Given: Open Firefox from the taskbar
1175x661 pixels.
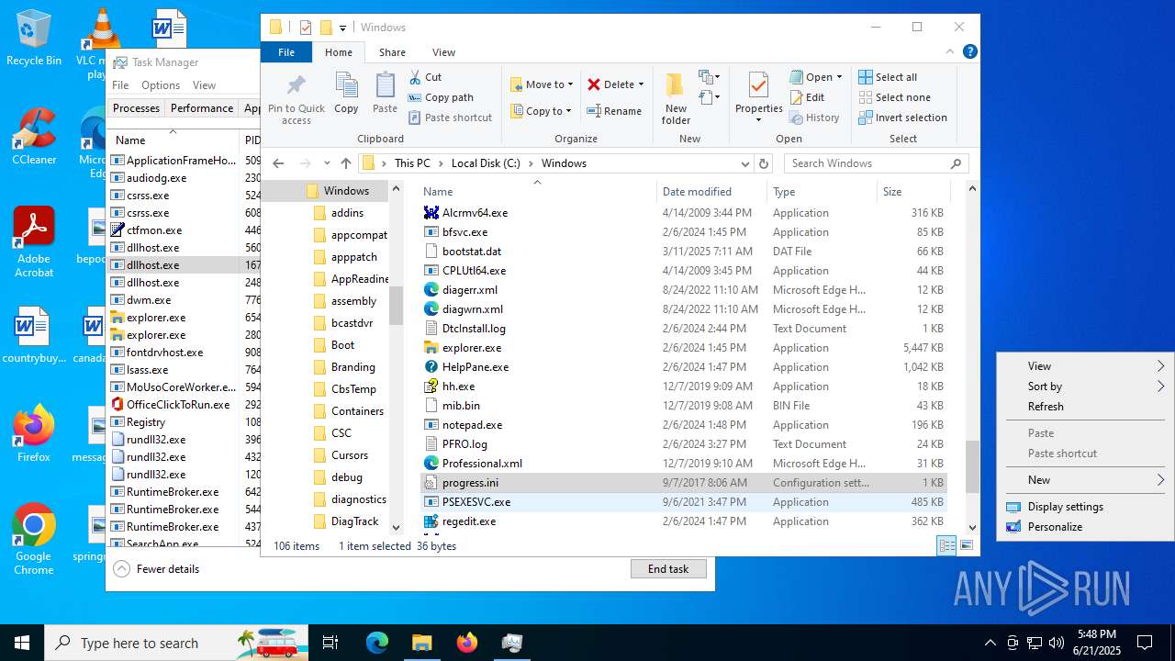Looking at the screenshot, I should tap(467, 643).
